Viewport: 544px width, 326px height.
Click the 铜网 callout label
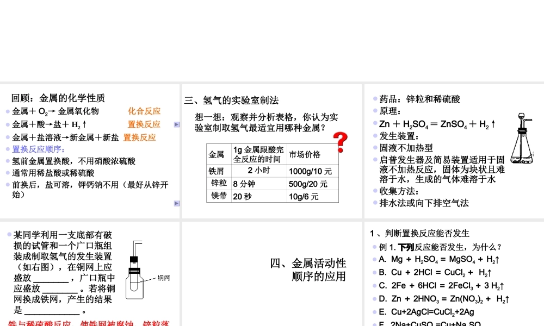point(164,279)
